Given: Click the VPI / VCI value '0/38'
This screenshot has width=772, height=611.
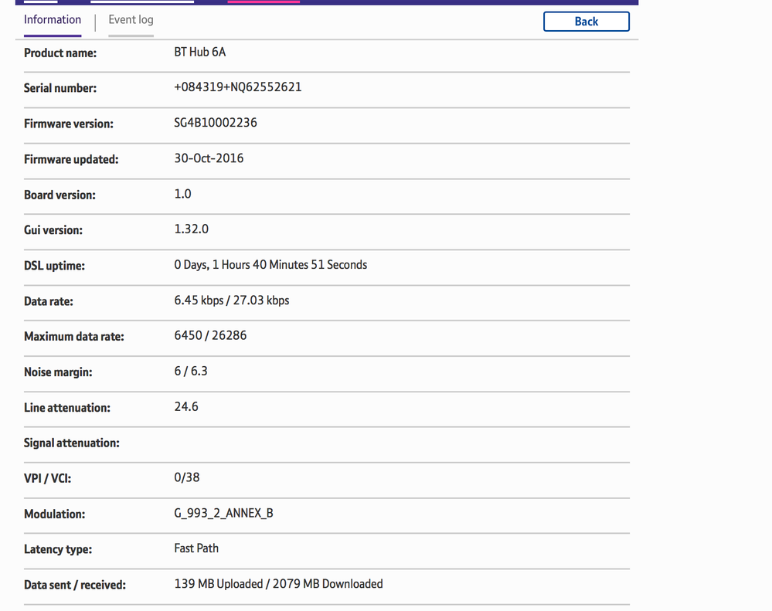Looking at the screenshot, I should pyautogui.click(x=186, y=477).
